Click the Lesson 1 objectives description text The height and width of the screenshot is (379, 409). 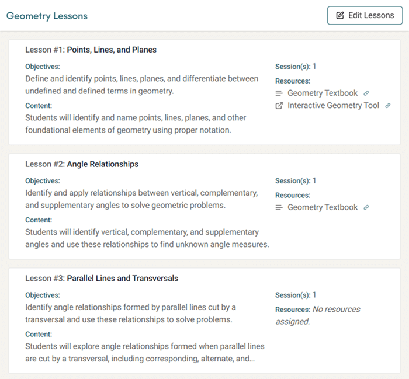141,85
